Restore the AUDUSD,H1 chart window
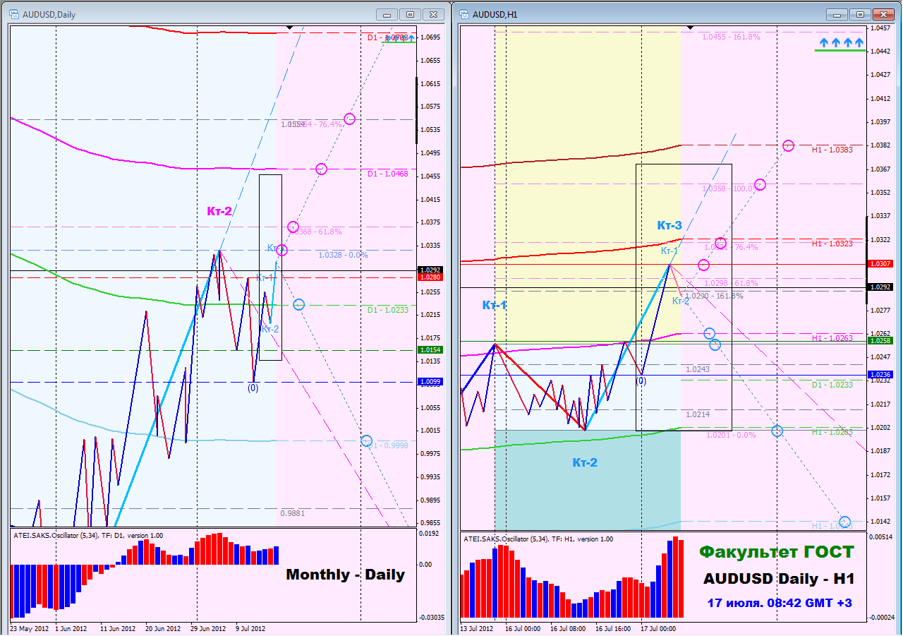The height and width of the screenshot is (636, 903). [x=860, y=14]
